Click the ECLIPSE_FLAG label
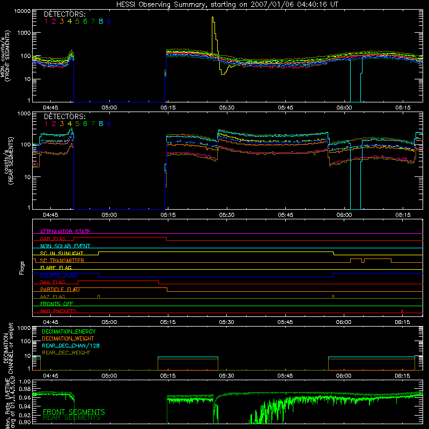Viewport: 429px width, 429px height. (x=58, y=275)
